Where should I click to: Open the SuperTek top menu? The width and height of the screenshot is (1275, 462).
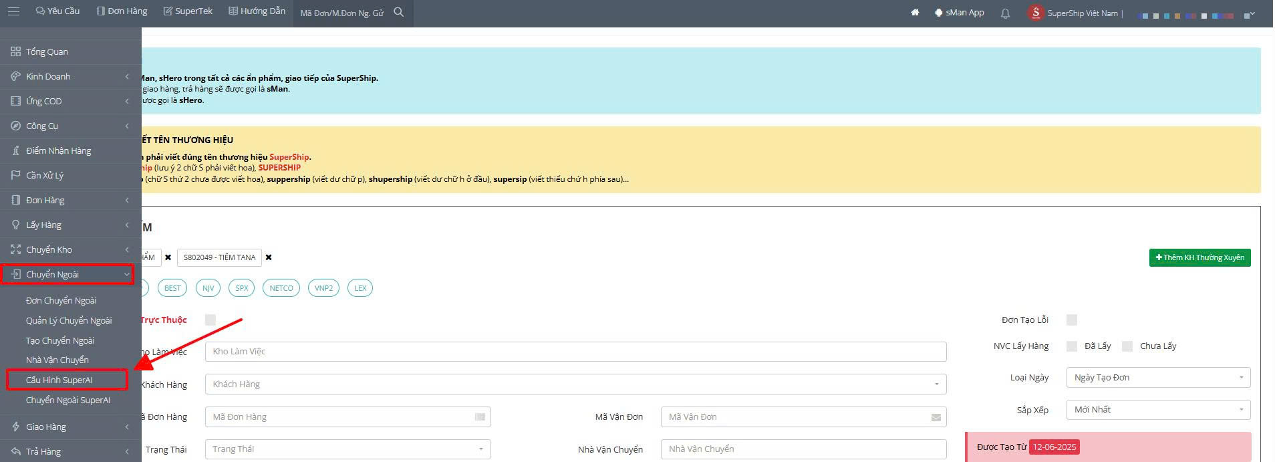coord(188,11)
